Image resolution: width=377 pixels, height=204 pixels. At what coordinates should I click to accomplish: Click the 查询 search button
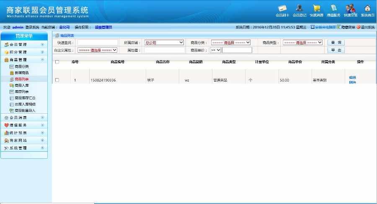point(336,43)
